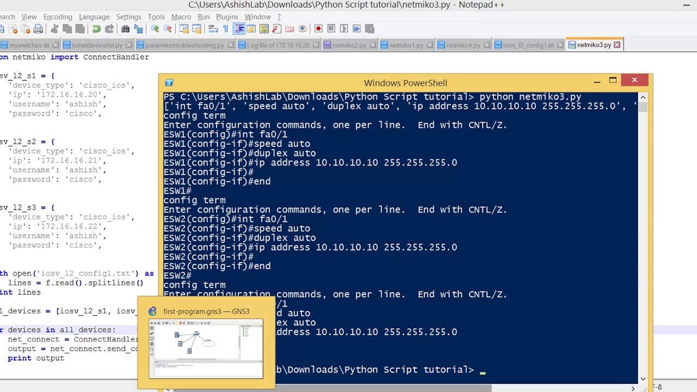Click PowerShell scrollbar down arrow
The width and height of the screenshot is (697, 392).
[643, 378]
